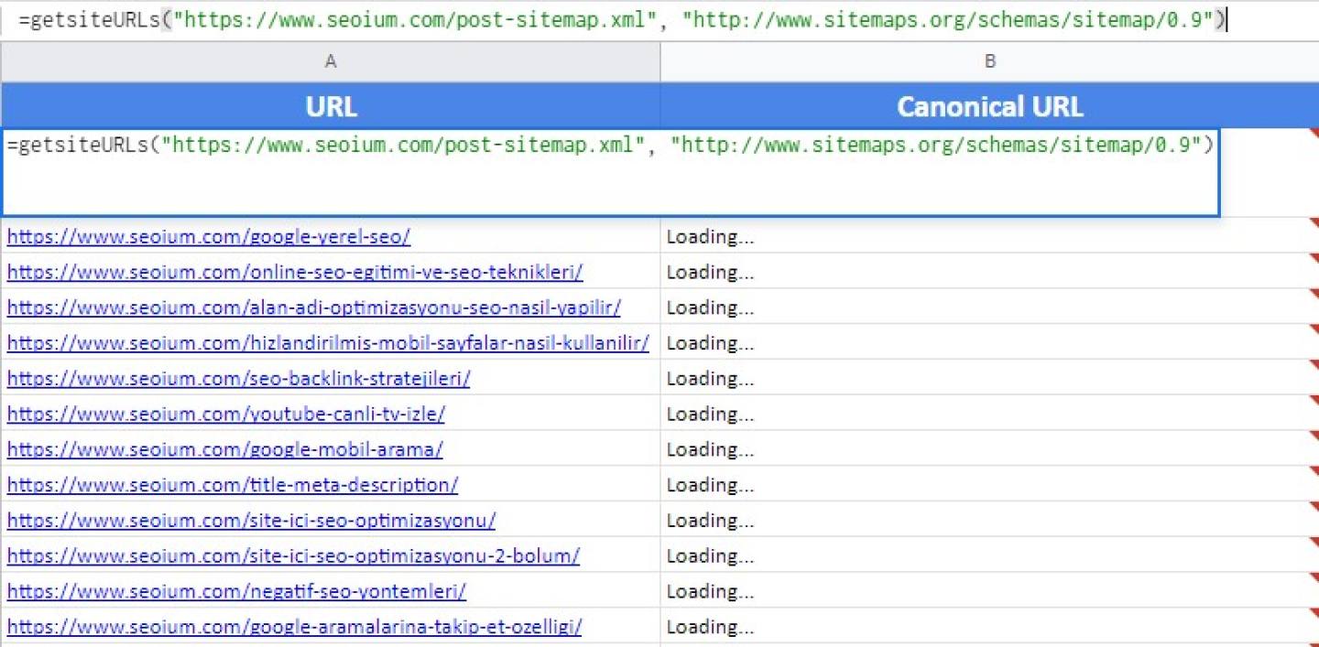
Task: Select Loading cell beside seo-backlink-stratejileri row
Action: point(990,378)
